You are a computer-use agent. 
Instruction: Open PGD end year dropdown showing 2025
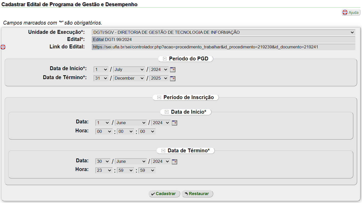coord(159,78)
